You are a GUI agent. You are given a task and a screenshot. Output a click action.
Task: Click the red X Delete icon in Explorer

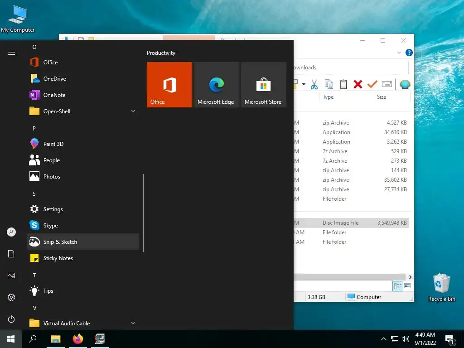(358, 85)
